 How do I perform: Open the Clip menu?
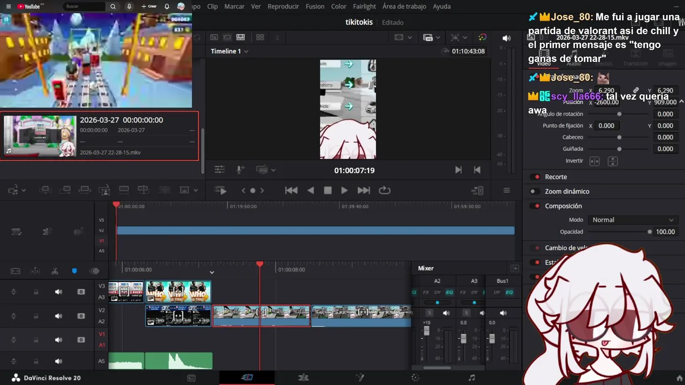(x=212, y=6)
